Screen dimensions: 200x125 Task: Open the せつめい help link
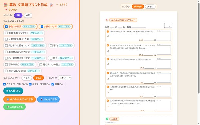pyautogui.click(x=11, y=10)
